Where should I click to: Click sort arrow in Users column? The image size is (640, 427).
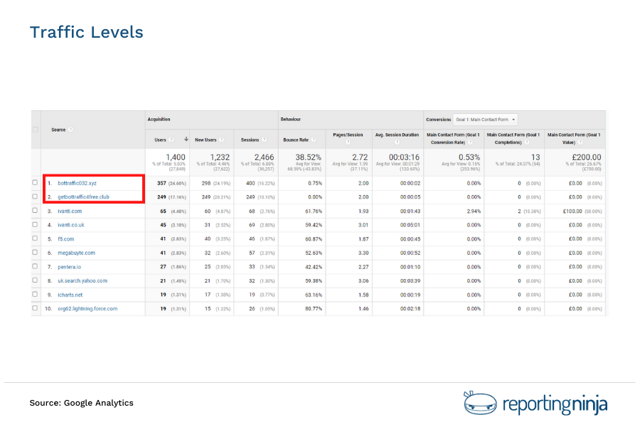[x=186, y=139]
